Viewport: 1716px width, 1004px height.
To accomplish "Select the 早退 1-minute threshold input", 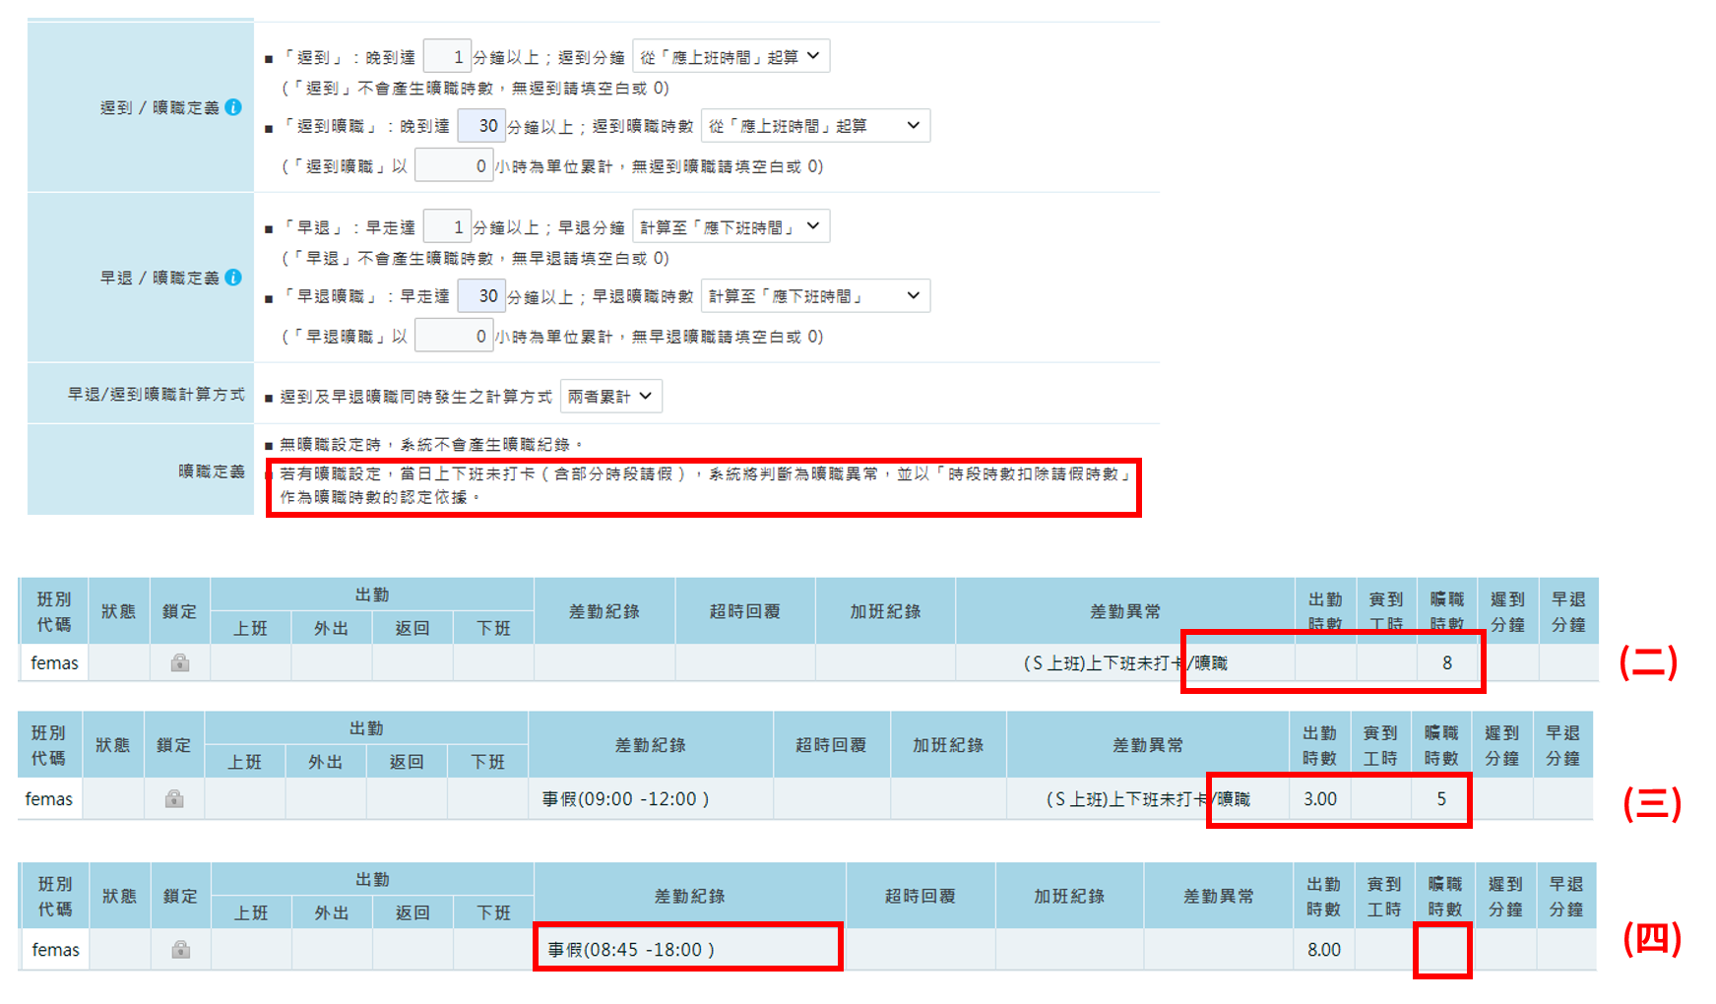I will coord(447,225).
